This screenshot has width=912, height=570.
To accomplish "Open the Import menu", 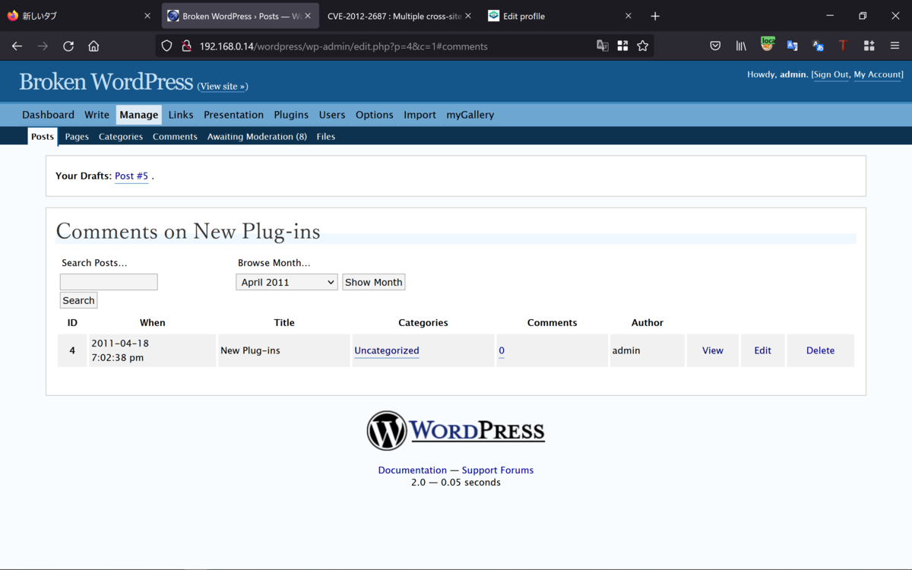I will click(x=420, y=115).
